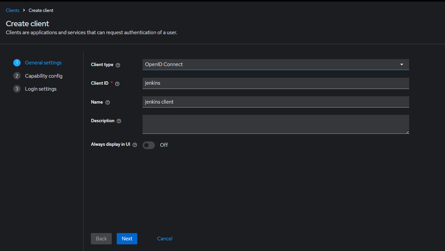445x251 pixels.
Task: Click help icon for Always display in UI
Action: (135, 145)
